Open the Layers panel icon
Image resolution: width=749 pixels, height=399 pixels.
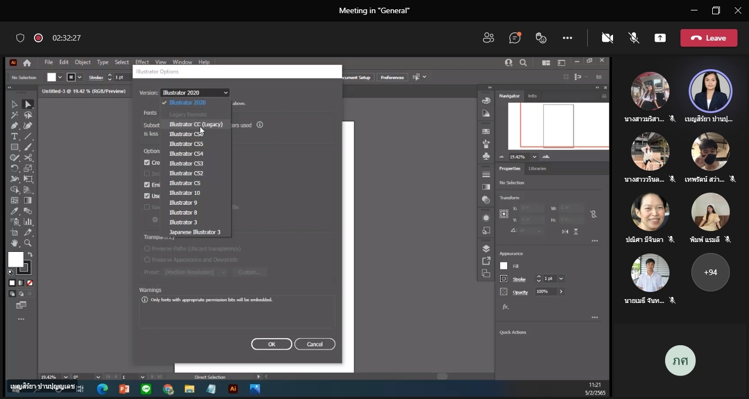[486, 249]
